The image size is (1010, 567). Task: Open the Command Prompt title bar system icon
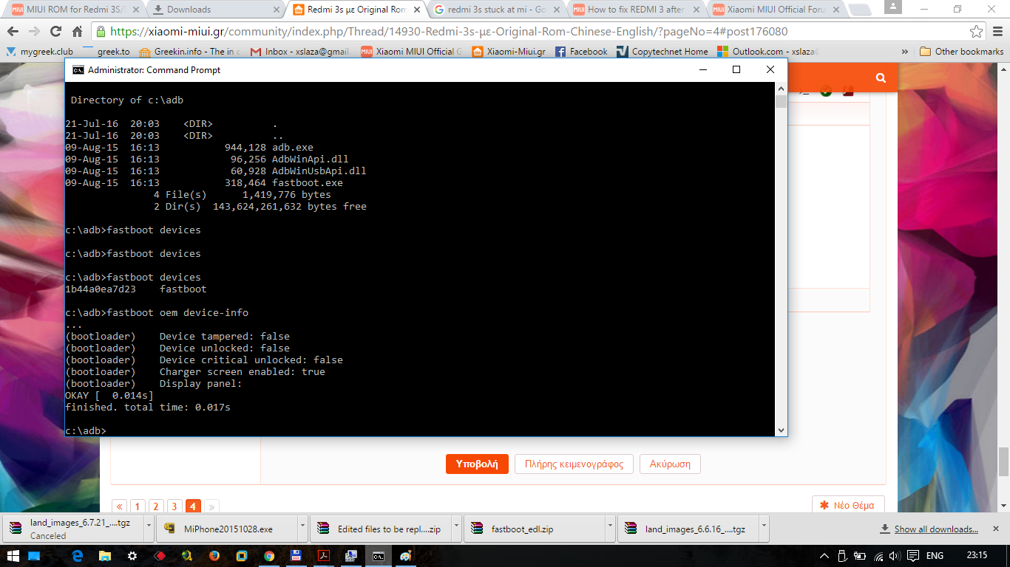(78, 70)
